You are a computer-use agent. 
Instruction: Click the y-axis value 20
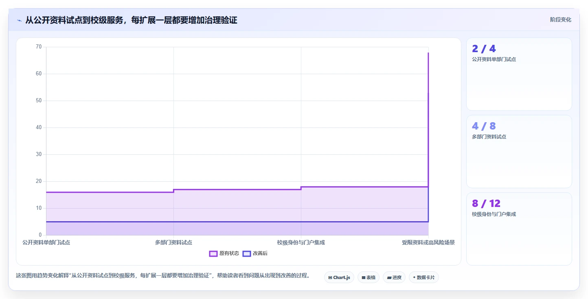point(39,181)
